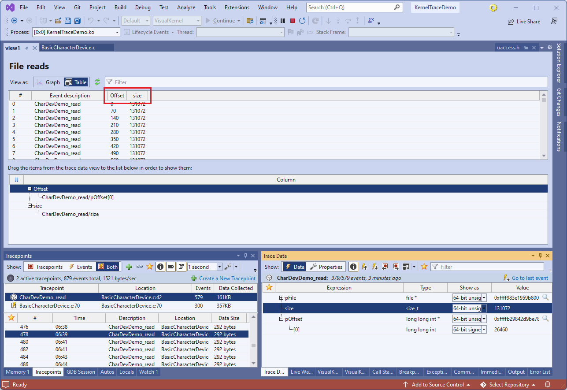This screenshot has height=390, width=567.
Task: Click the Go to last event link
Action: [x=530, y=278]
